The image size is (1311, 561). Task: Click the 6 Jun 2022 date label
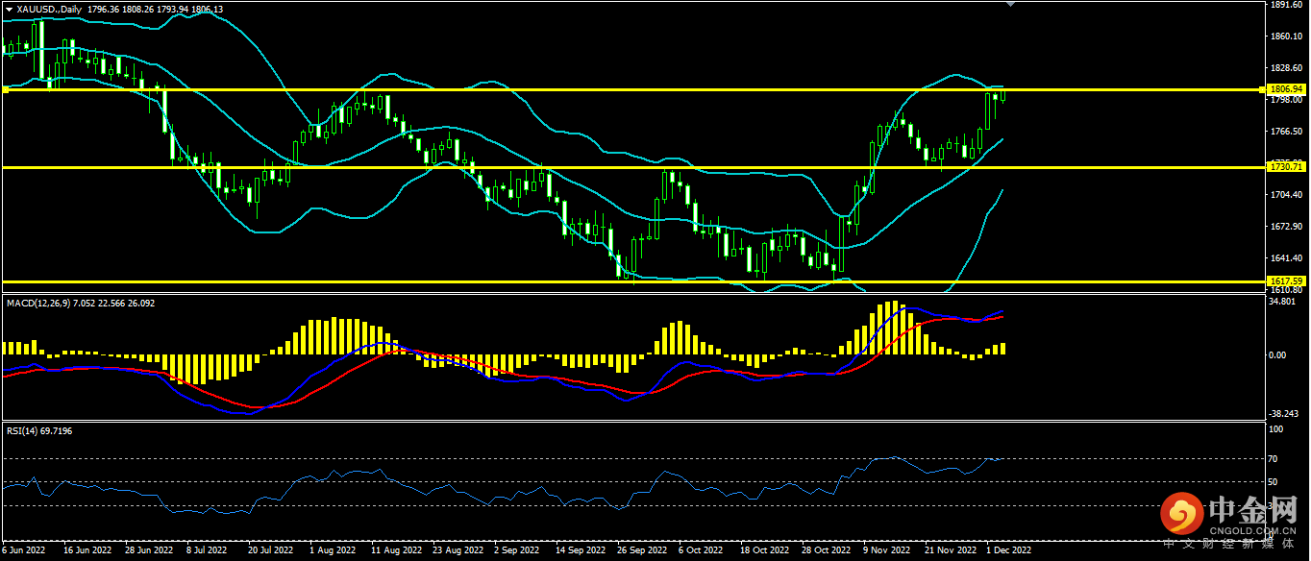point(25,551)
